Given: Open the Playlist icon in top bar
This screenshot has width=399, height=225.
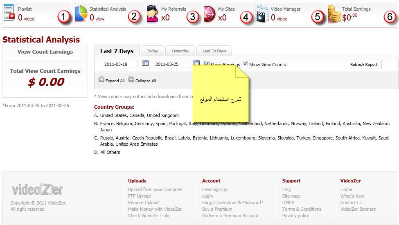Looking at the screenshot, I should click(9, 12).
